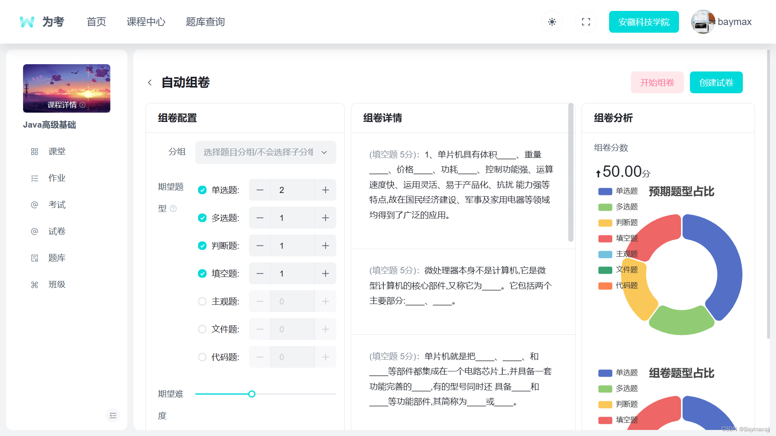The image size is (776, 436).
Task: Click the 开始组卷 button
Action: (x=657, y=82)
